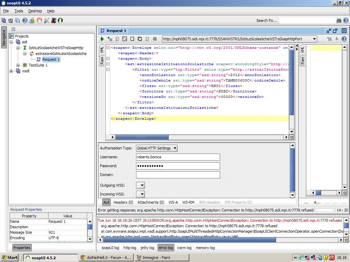Click the orange SmartBear S icon
350x262 pixels.
pos(39,20)
